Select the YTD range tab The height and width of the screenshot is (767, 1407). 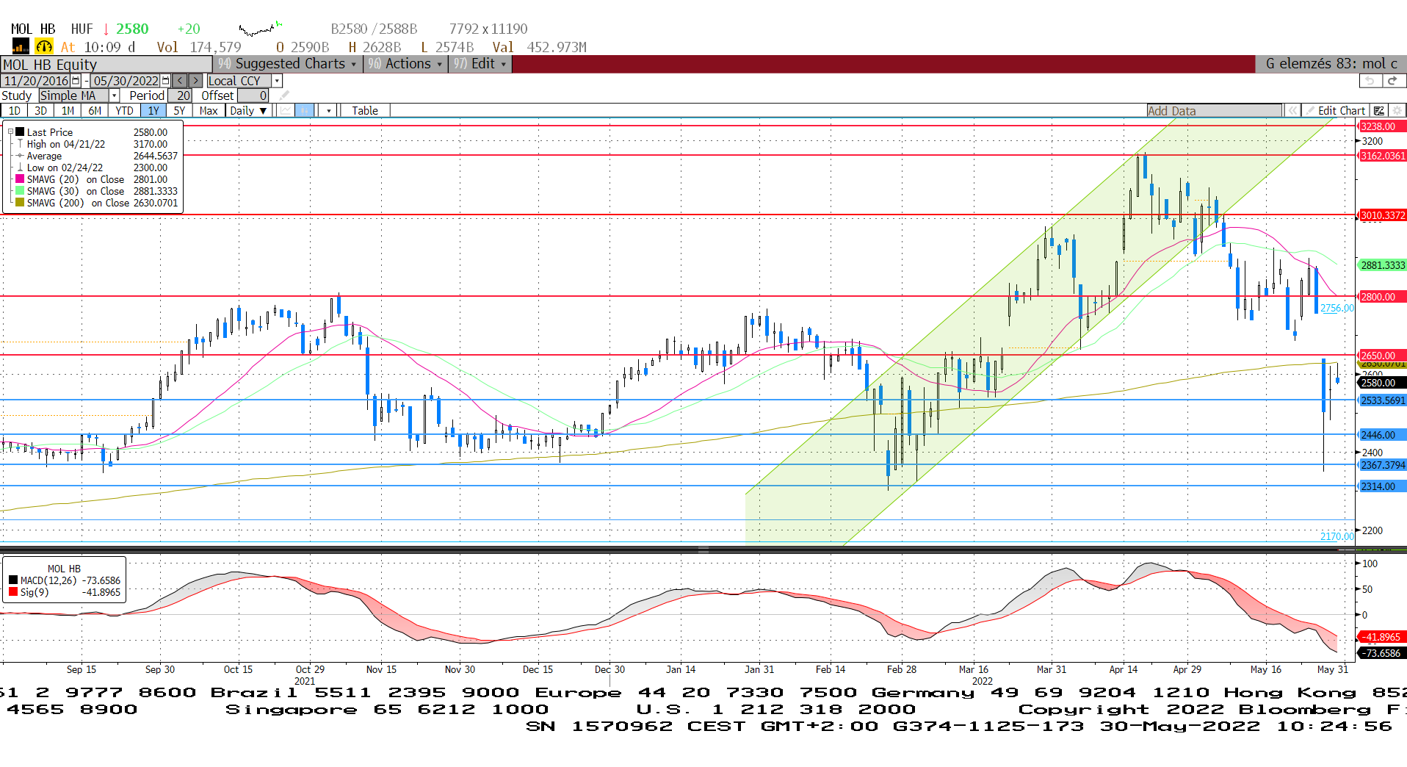124,111
